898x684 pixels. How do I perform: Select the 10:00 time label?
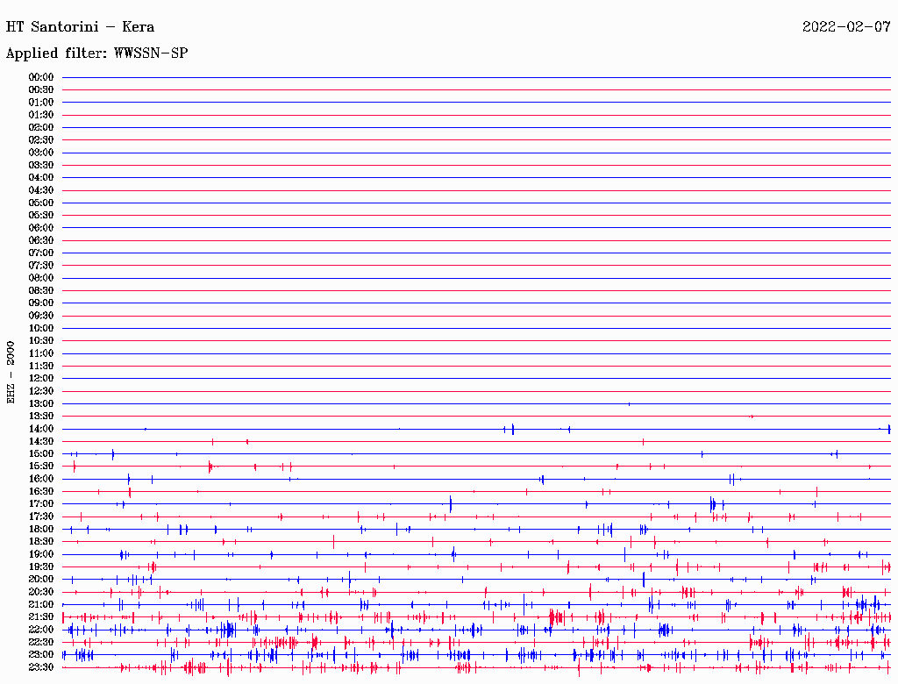click(x=40, y=328)
